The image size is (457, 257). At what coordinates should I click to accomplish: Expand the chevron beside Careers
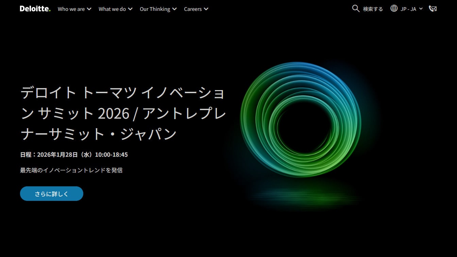pos(206,9)
